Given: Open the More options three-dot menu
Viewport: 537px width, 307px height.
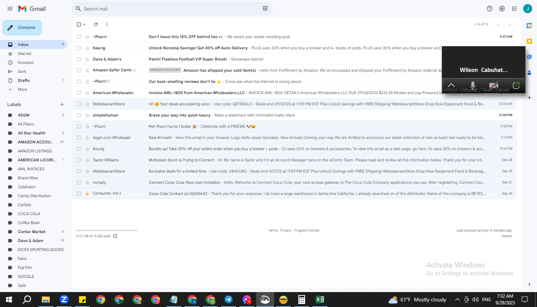Looking at the screenshot, I should pyautogui.click(x=107, y=24).
